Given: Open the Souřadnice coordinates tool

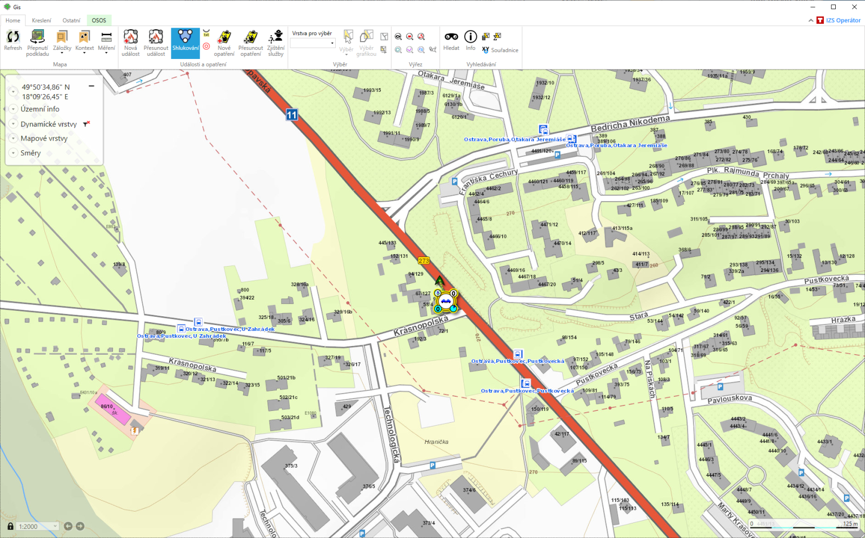Looking at the screenshot, I should tap(500, 50).
